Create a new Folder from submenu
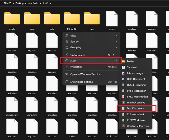 130,61
